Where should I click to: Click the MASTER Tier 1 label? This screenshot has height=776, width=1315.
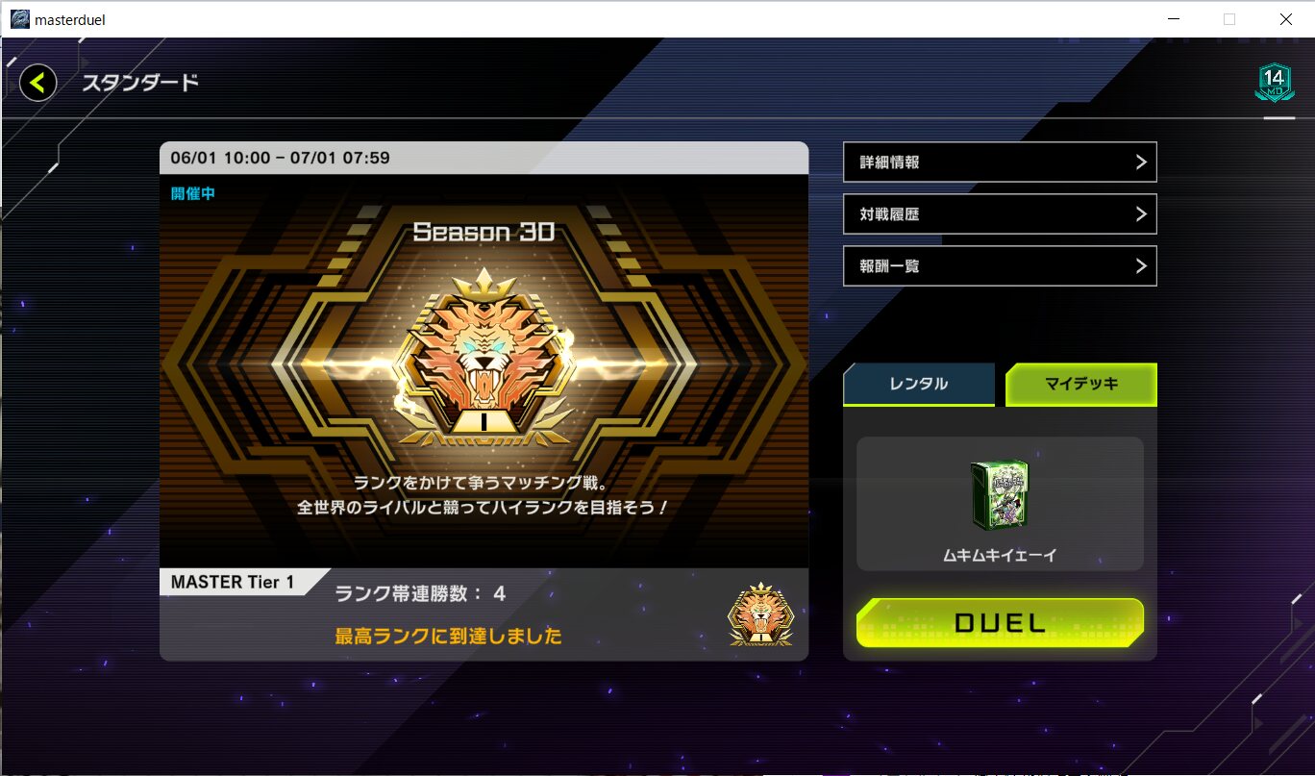coord(232,582)
